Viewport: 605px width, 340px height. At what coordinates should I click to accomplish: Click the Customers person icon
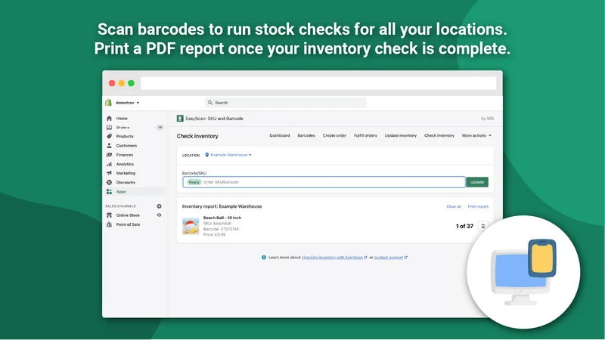[109, 145]
